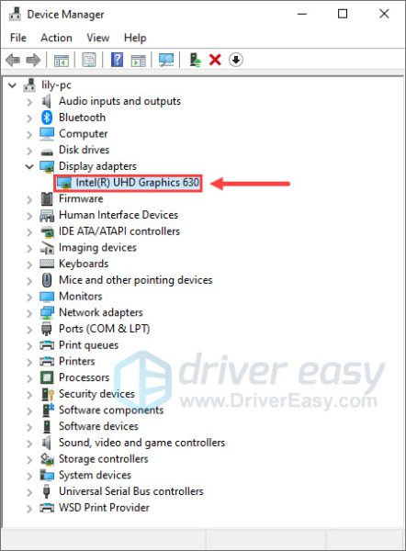The width and height of the screenshot is (406, 551).
Task: Click the Disable device down-arrow icon
Action: [236, 60]
